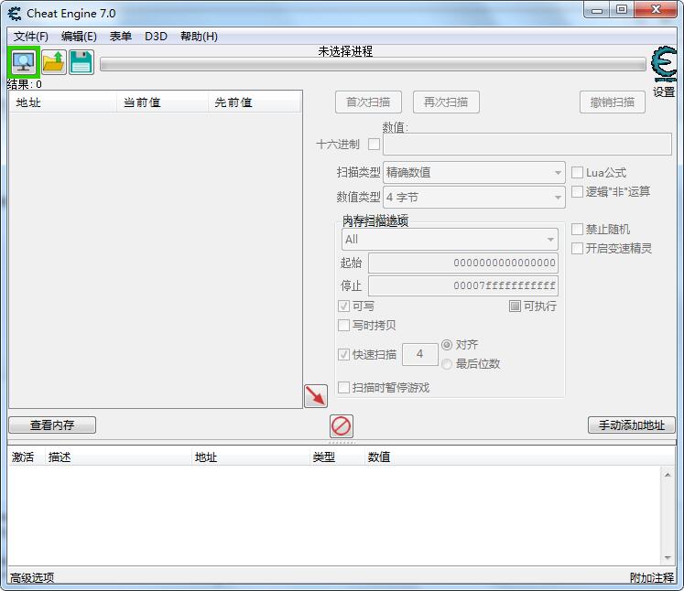The height and width of the screenshot is (591, 684).
Task: Click the 首次扫描 first scan button
Action: 368,102
